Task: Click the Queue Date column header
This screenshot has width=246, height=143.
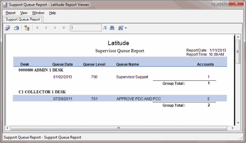Action: 62,64
